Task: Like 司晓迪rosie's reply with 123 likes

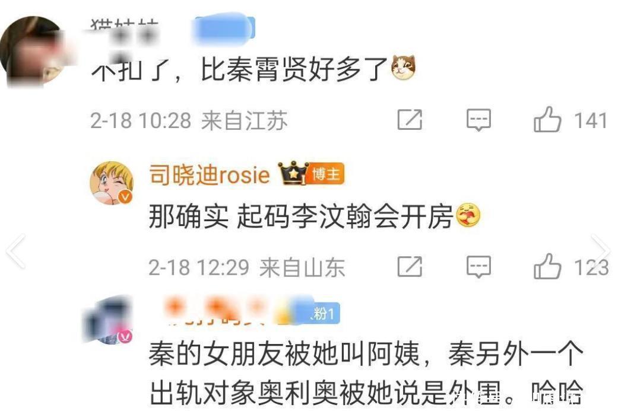Action: click(547, 266)
